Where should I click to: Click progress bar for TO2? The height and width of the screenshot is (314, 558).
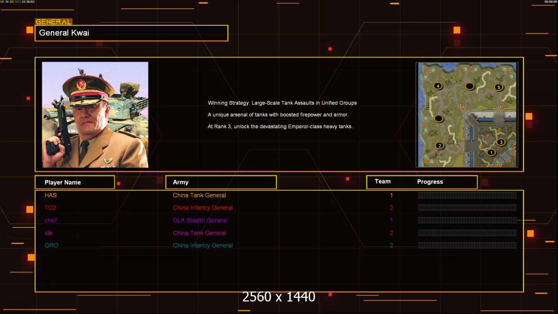467,208
